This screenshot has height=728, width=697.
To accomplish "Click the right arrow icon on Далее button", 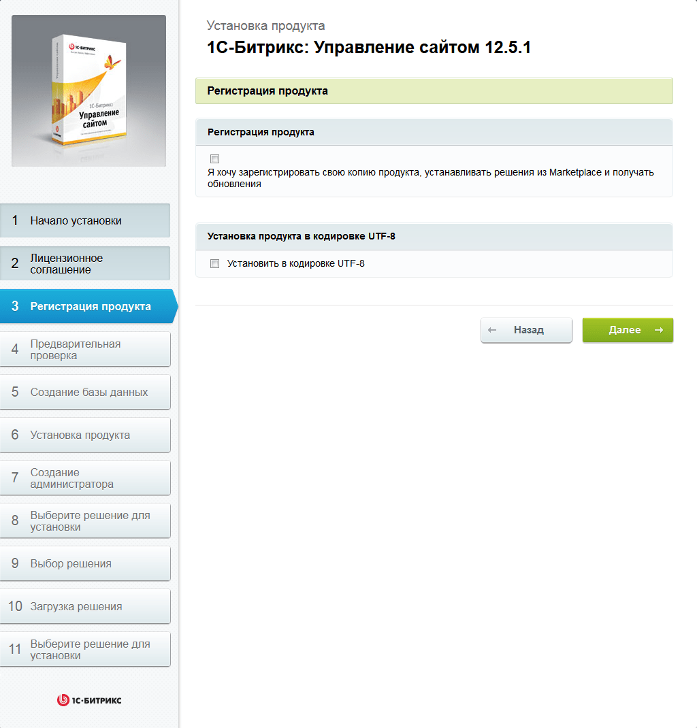I will (x=658, y=330).
